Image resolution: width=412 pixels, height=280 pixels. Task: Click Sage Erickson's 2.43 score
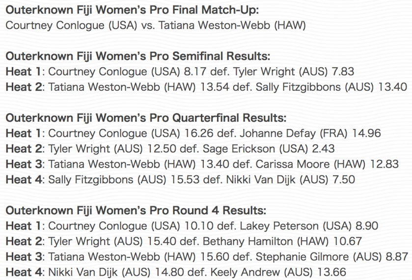[x=323, y=149]
